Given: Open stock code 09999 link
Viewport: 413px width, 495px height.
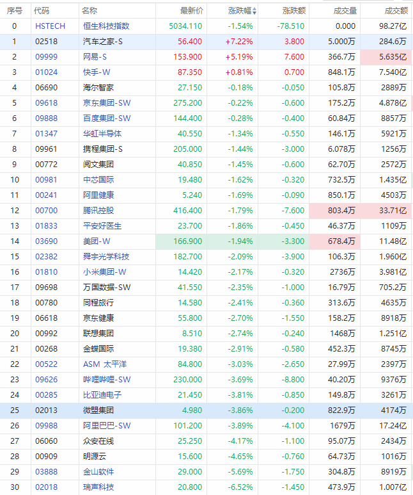Looking at the screenshot, I should 45,57.
